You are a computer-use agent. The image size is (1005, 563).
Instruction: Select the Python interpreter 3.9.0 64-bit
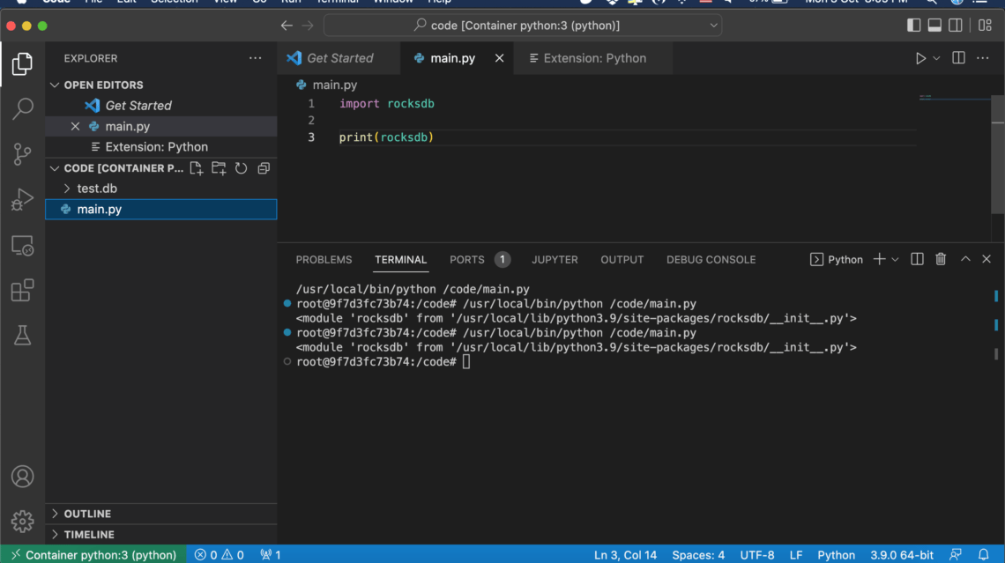pyautogui.click(x=901, y=555)
